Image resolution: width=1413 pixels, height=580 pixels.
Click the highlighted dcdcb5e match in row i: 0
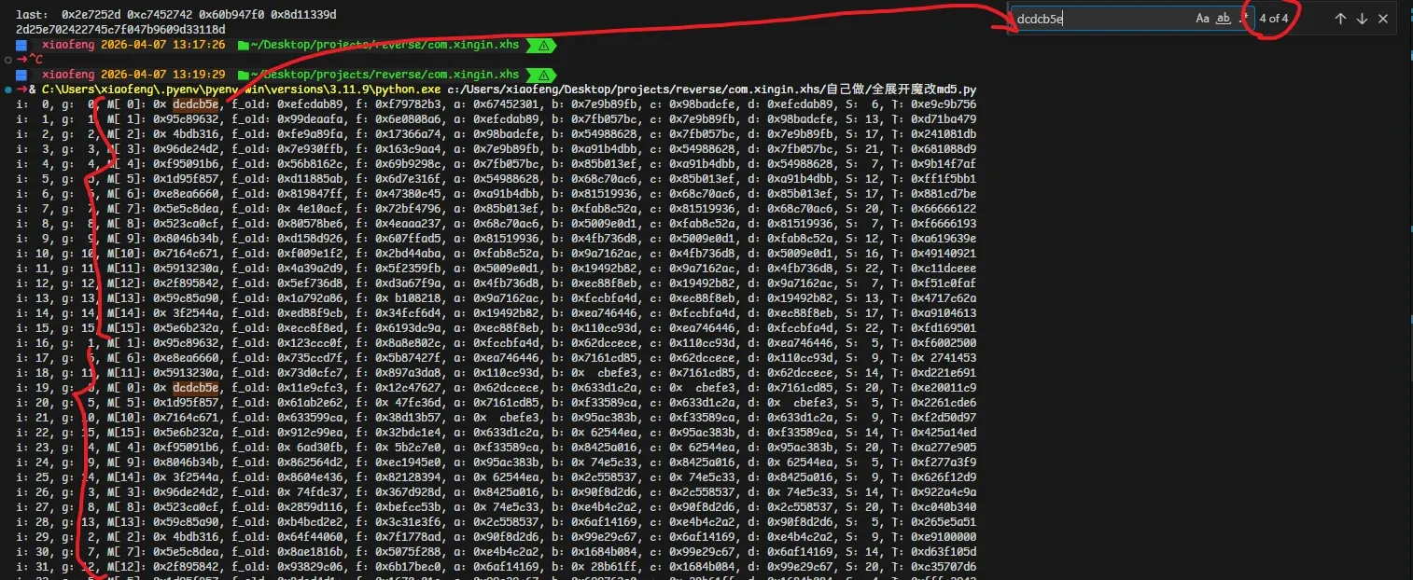[x=196, y=104]
